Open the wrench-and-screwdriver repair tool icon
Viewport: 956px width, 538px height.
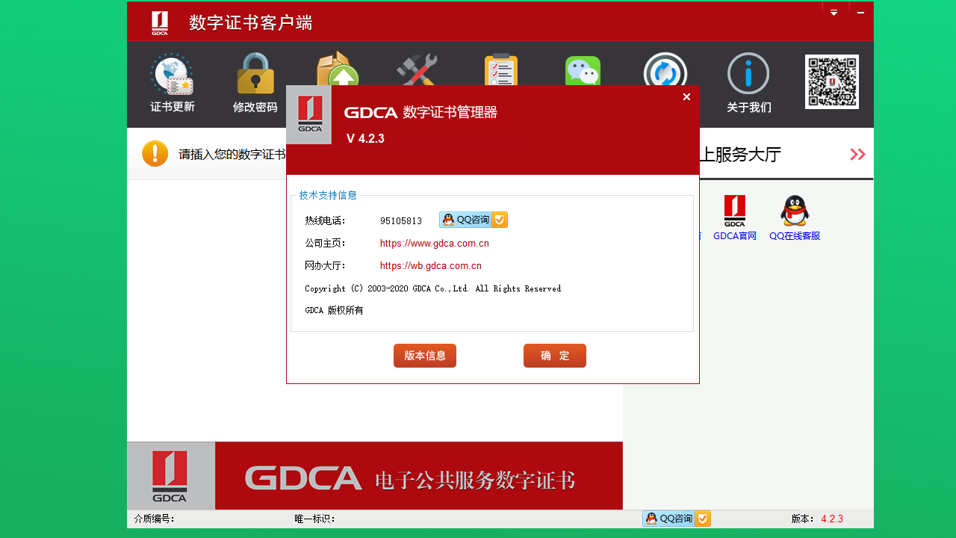(417, 71)
